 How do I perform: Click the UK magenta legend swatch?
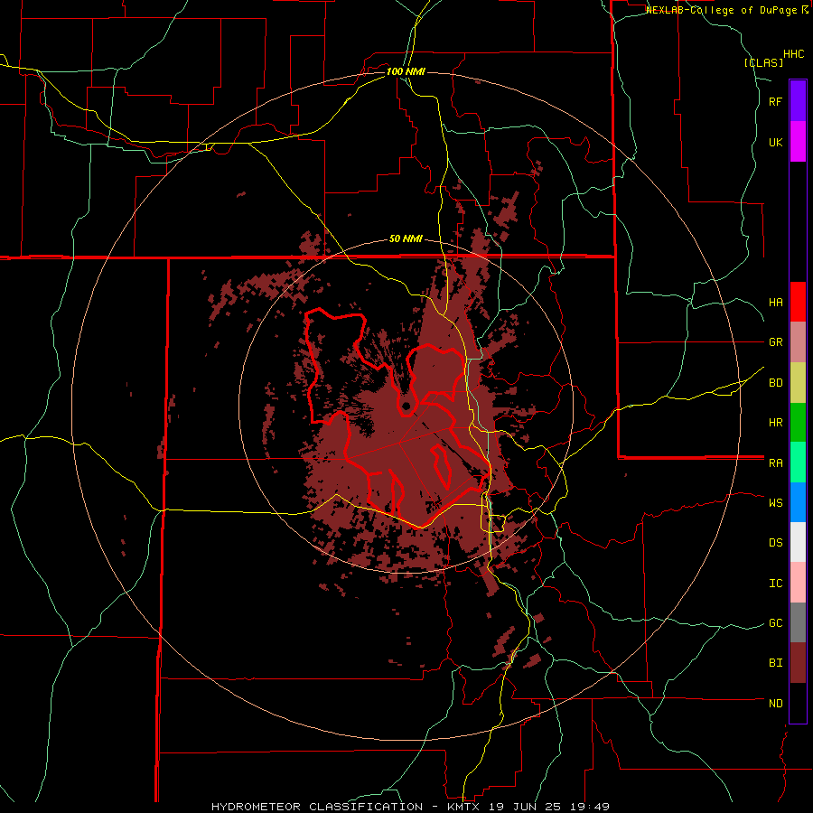pyautogui.click(x=798, y=142)
